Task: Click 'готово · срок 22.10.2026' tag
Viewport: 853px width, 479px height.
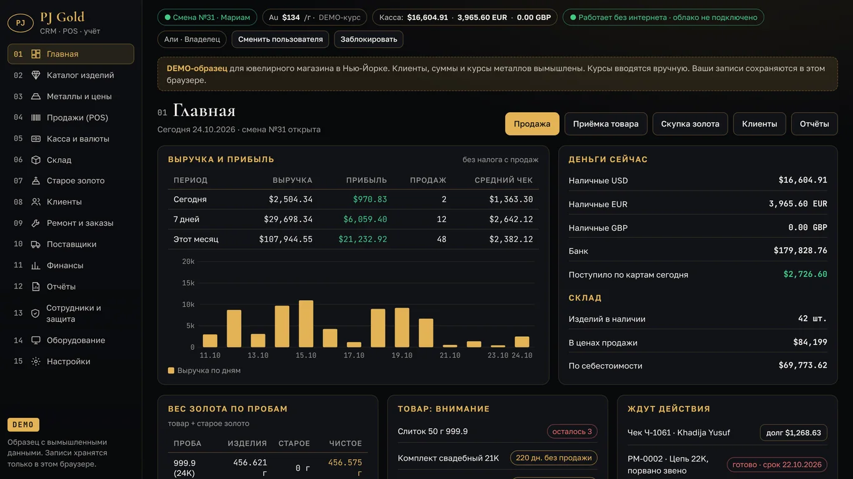Action: point(777,465)
